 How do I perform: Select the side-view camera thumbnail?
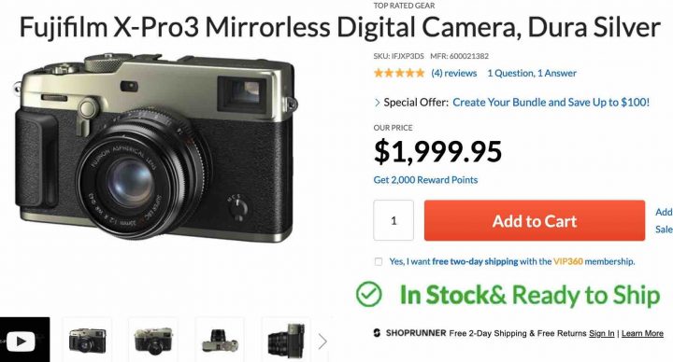click(x=286, y=341)
